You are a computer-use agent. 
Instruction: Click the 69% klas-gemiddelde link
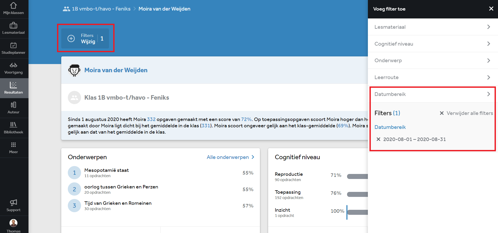click(x=343, y=126)
